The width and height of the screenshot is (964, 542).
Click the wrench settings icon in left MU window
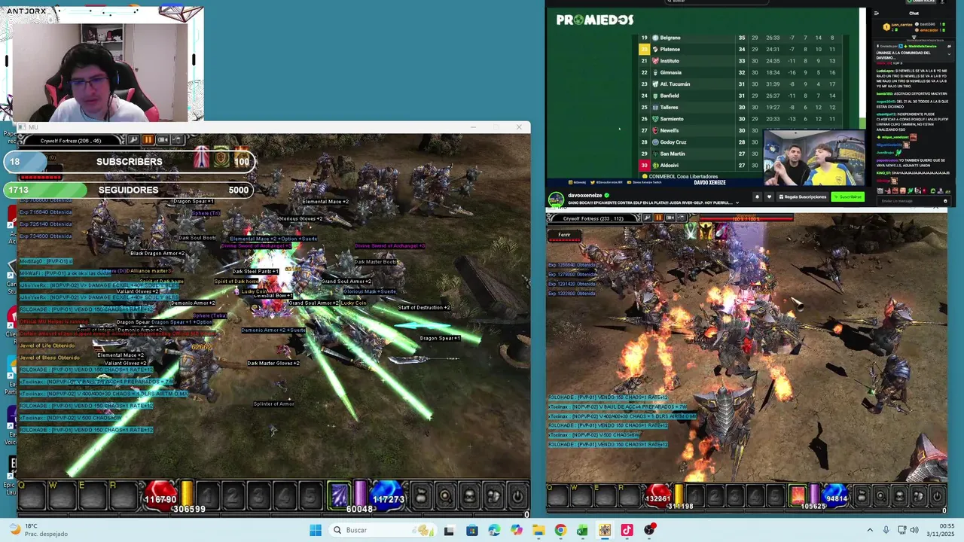click(x=133, y=140)
